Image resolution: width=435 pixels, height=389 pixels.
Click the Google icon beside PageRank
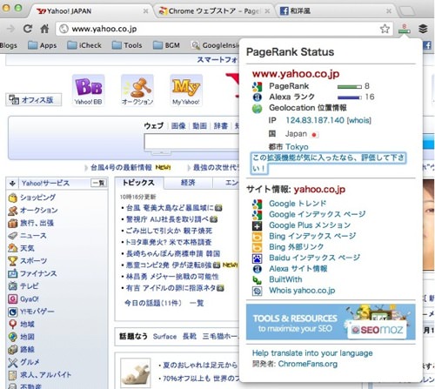257,86
